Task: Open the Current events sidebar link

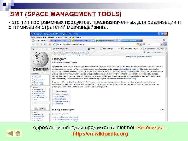Action: [x=38, y=82]
